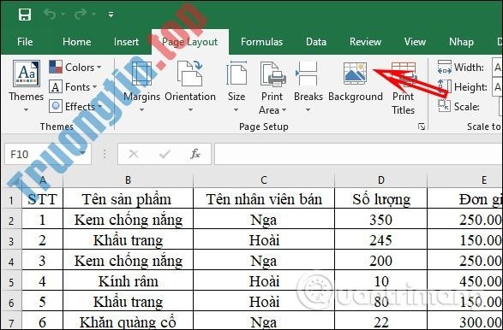Click the Margins icon
Image resolution: width=503 pixels, height=330 pixels.
point(141,74)
